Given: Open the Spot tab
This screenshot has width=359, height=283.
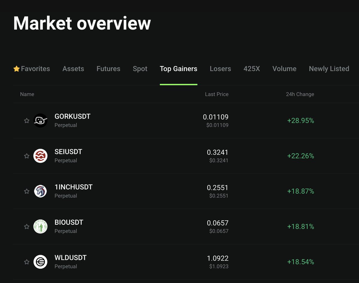Looking at the screenshot, I should click(140, 69).
